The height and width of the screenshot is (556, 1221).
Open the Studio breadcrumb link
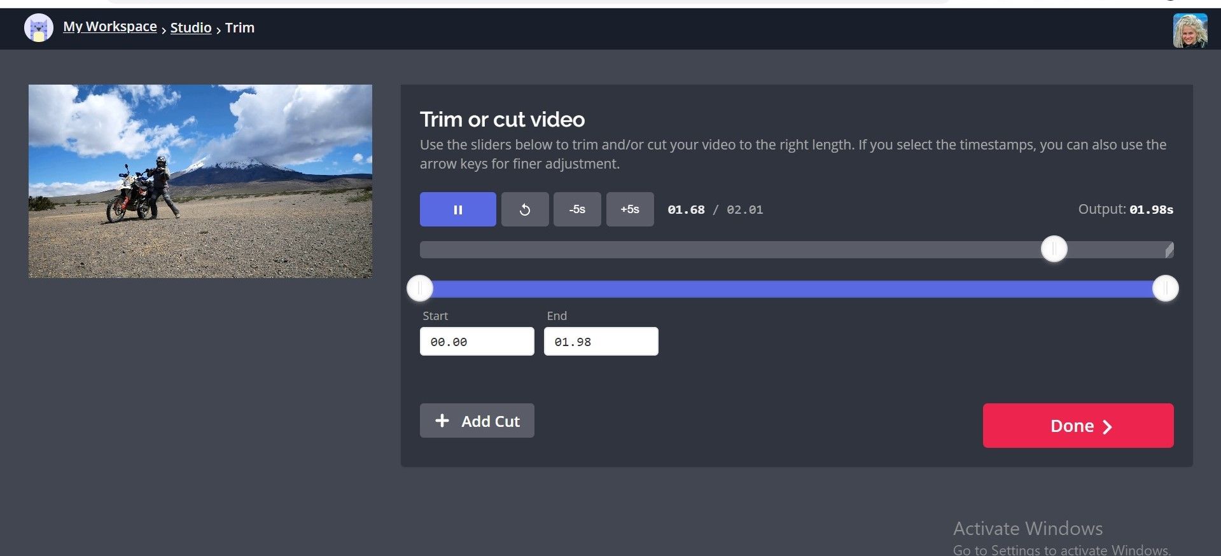pos(191,27)
